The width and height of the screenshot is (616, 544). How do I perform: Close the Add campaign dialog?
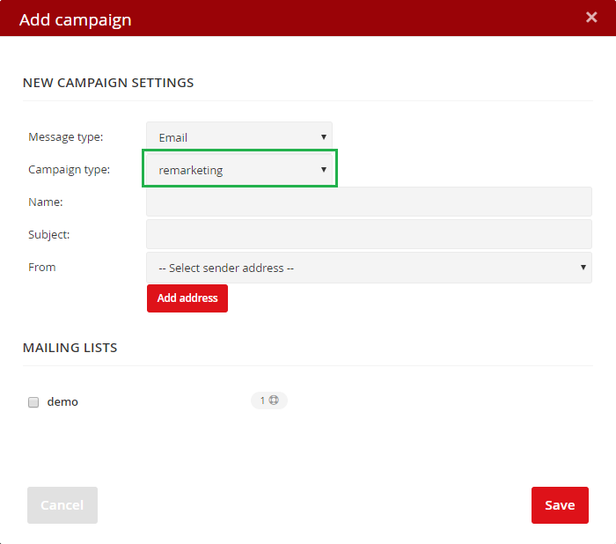(592, 17)
